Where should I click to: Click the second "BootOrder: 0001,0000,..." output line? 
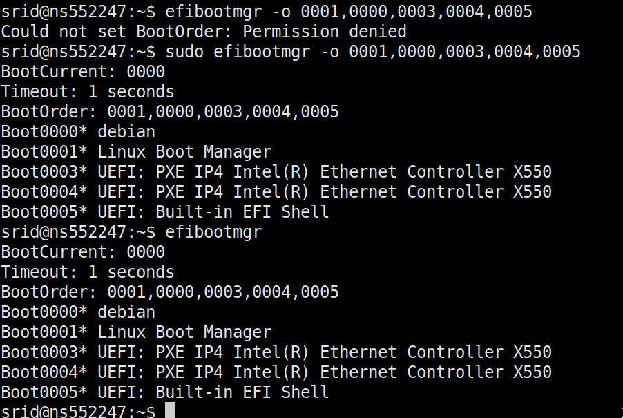(170, 292)
